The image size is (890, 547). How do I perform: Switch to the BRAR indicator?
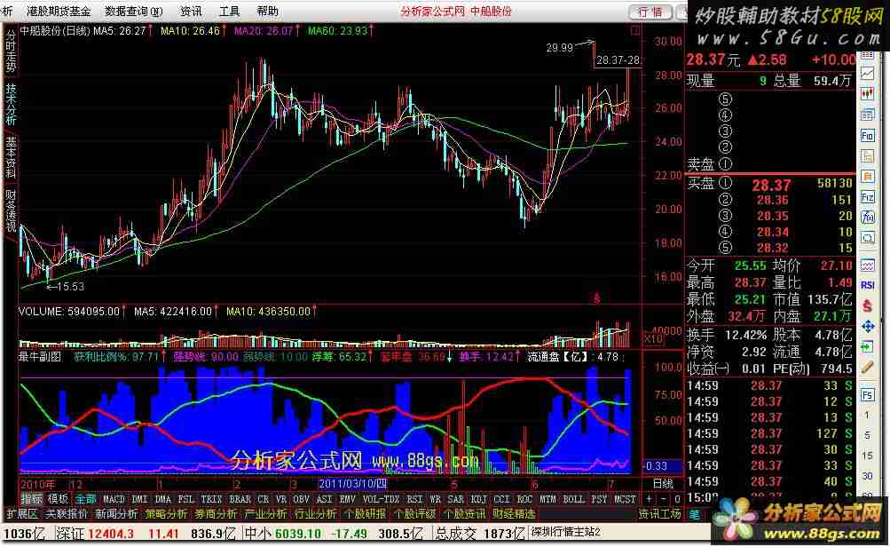click(240, 499)
